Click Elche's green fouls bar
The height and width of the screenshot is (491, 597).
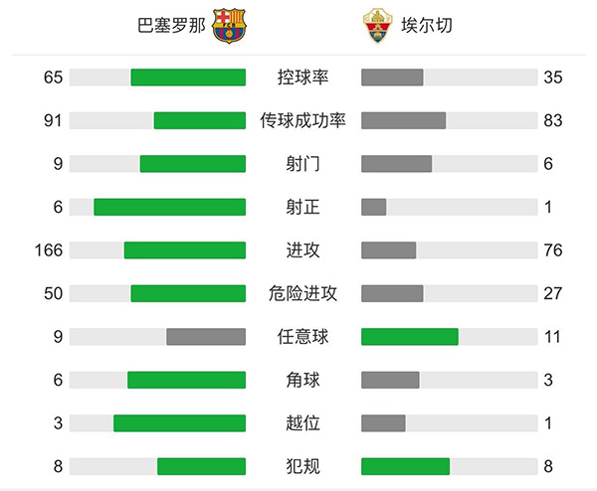[x=405, y=466]
